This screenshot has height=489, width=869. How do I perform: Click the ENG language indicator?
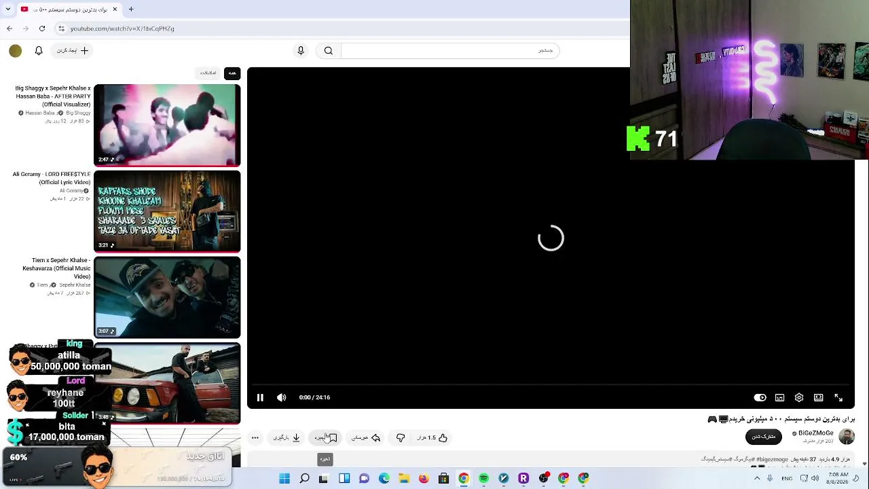tap(787, 479)
